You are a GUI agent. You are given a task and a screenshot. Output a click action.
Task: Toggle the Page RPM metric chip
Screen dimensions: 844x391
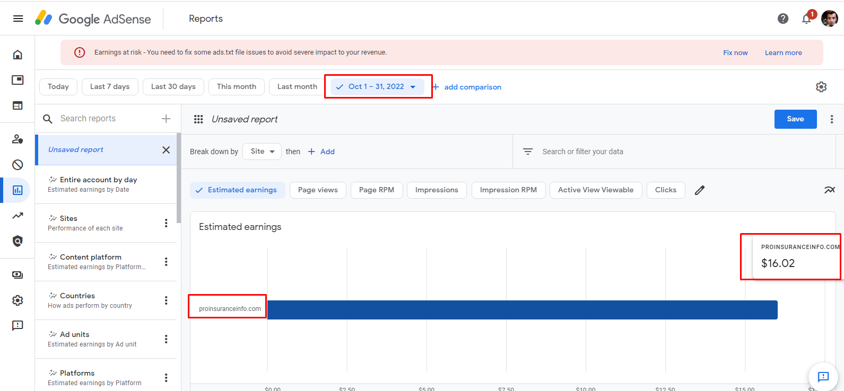click(377, 190)
